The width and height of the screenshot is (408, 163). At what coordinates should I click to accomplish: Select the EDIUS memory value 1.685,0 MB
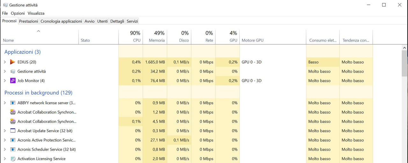155,62
